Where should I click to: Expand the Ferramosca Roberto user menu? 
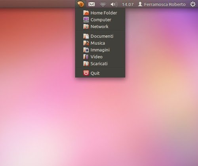162,4
